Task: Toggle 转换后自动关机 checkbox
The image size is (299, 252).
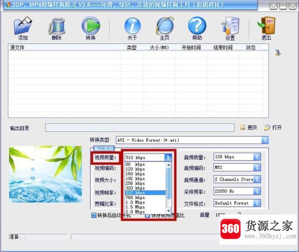Action: tap(94, 215)
